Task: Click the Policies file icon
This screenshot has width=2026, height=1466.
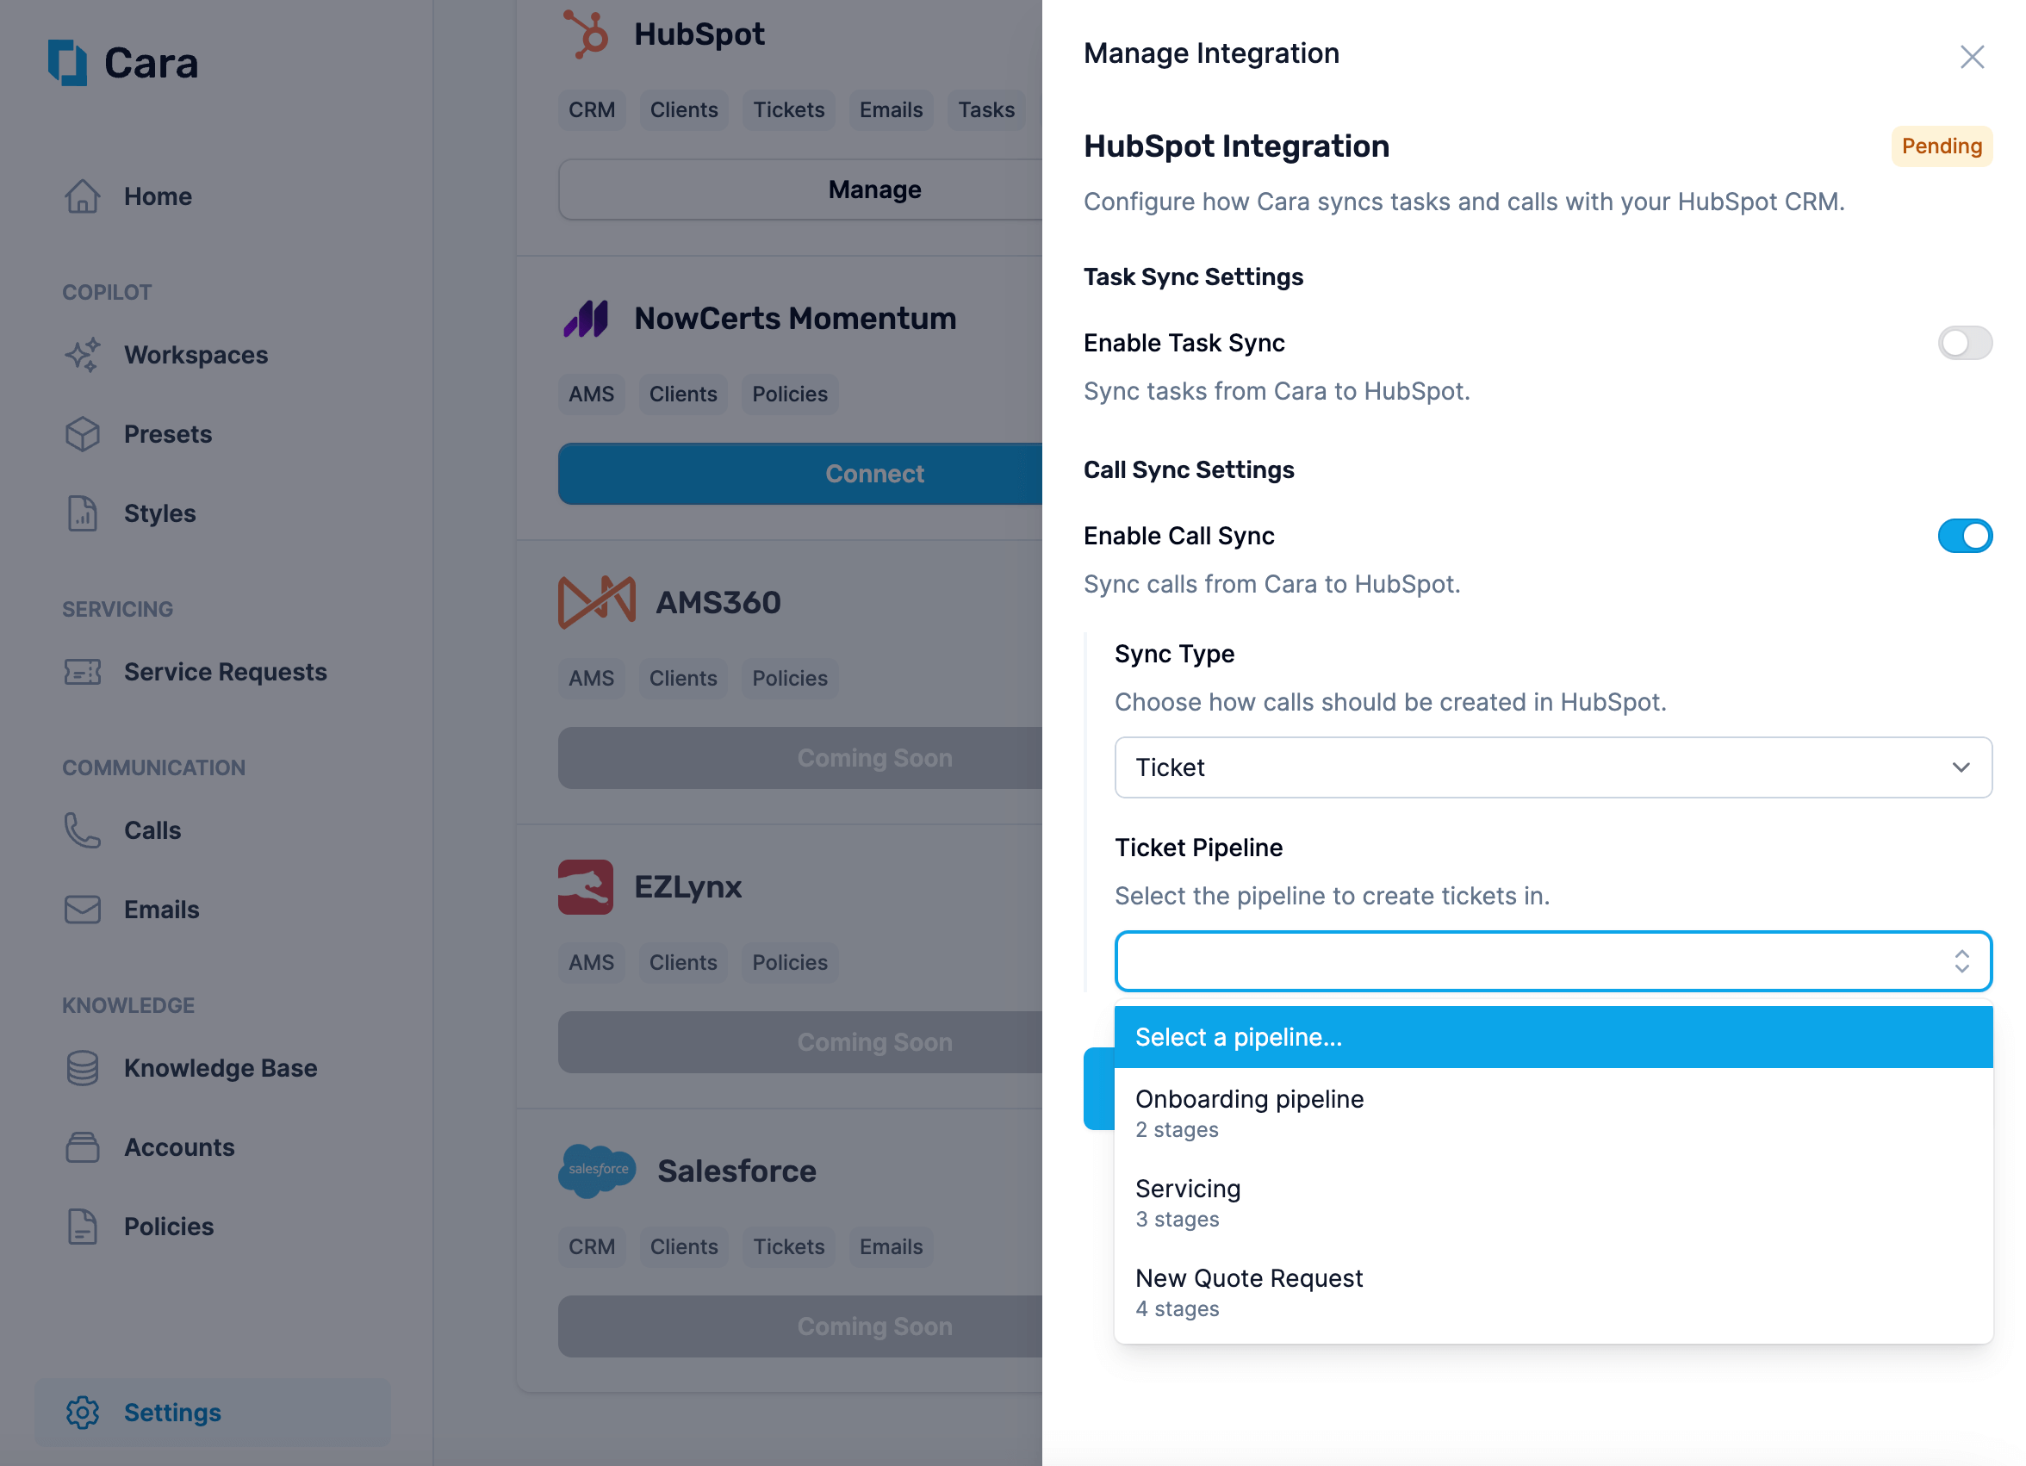Action: [x=82, y=1227]
